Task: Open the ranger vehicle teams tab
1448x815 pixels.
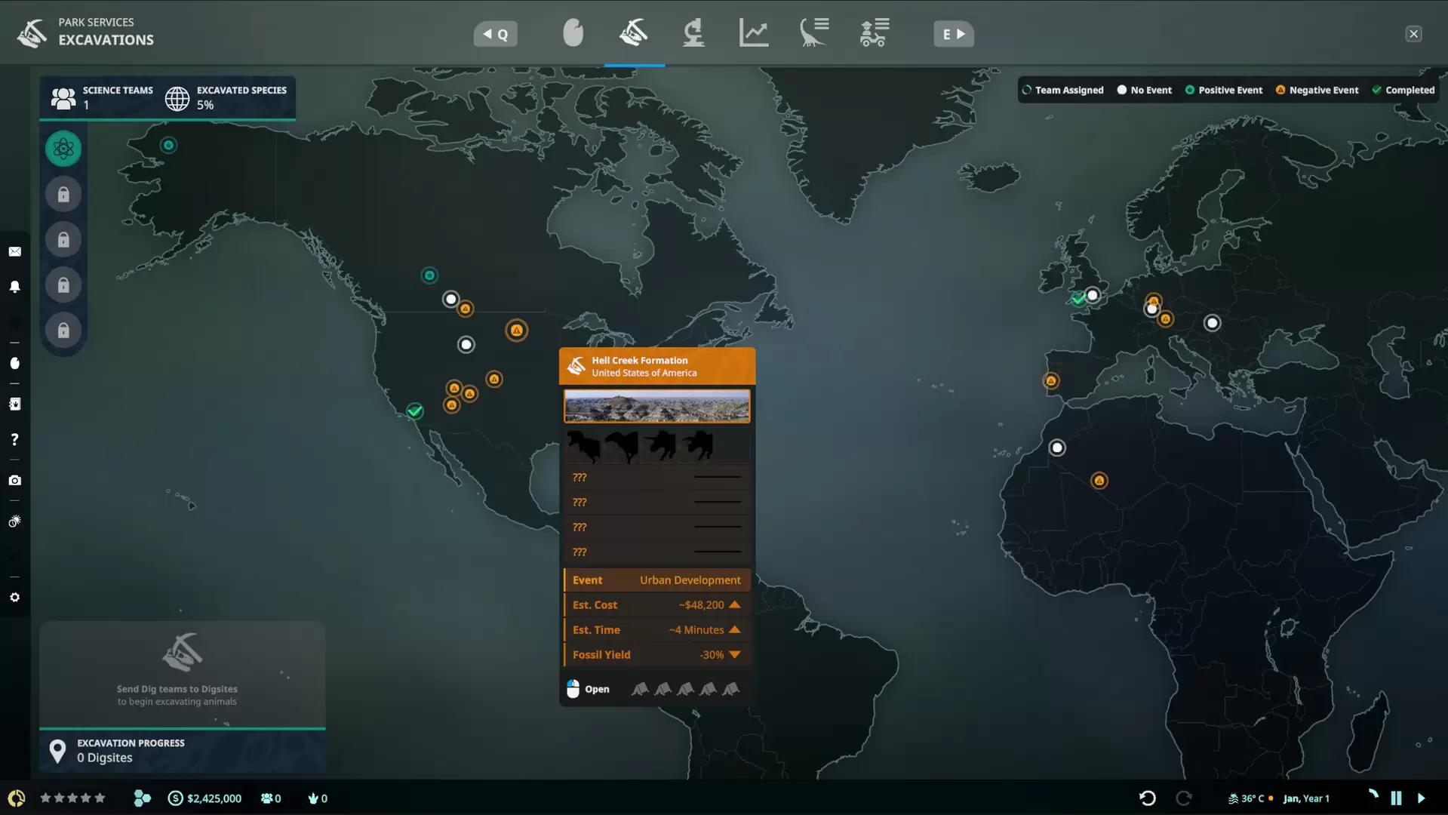Action: [x=874, y=33]
